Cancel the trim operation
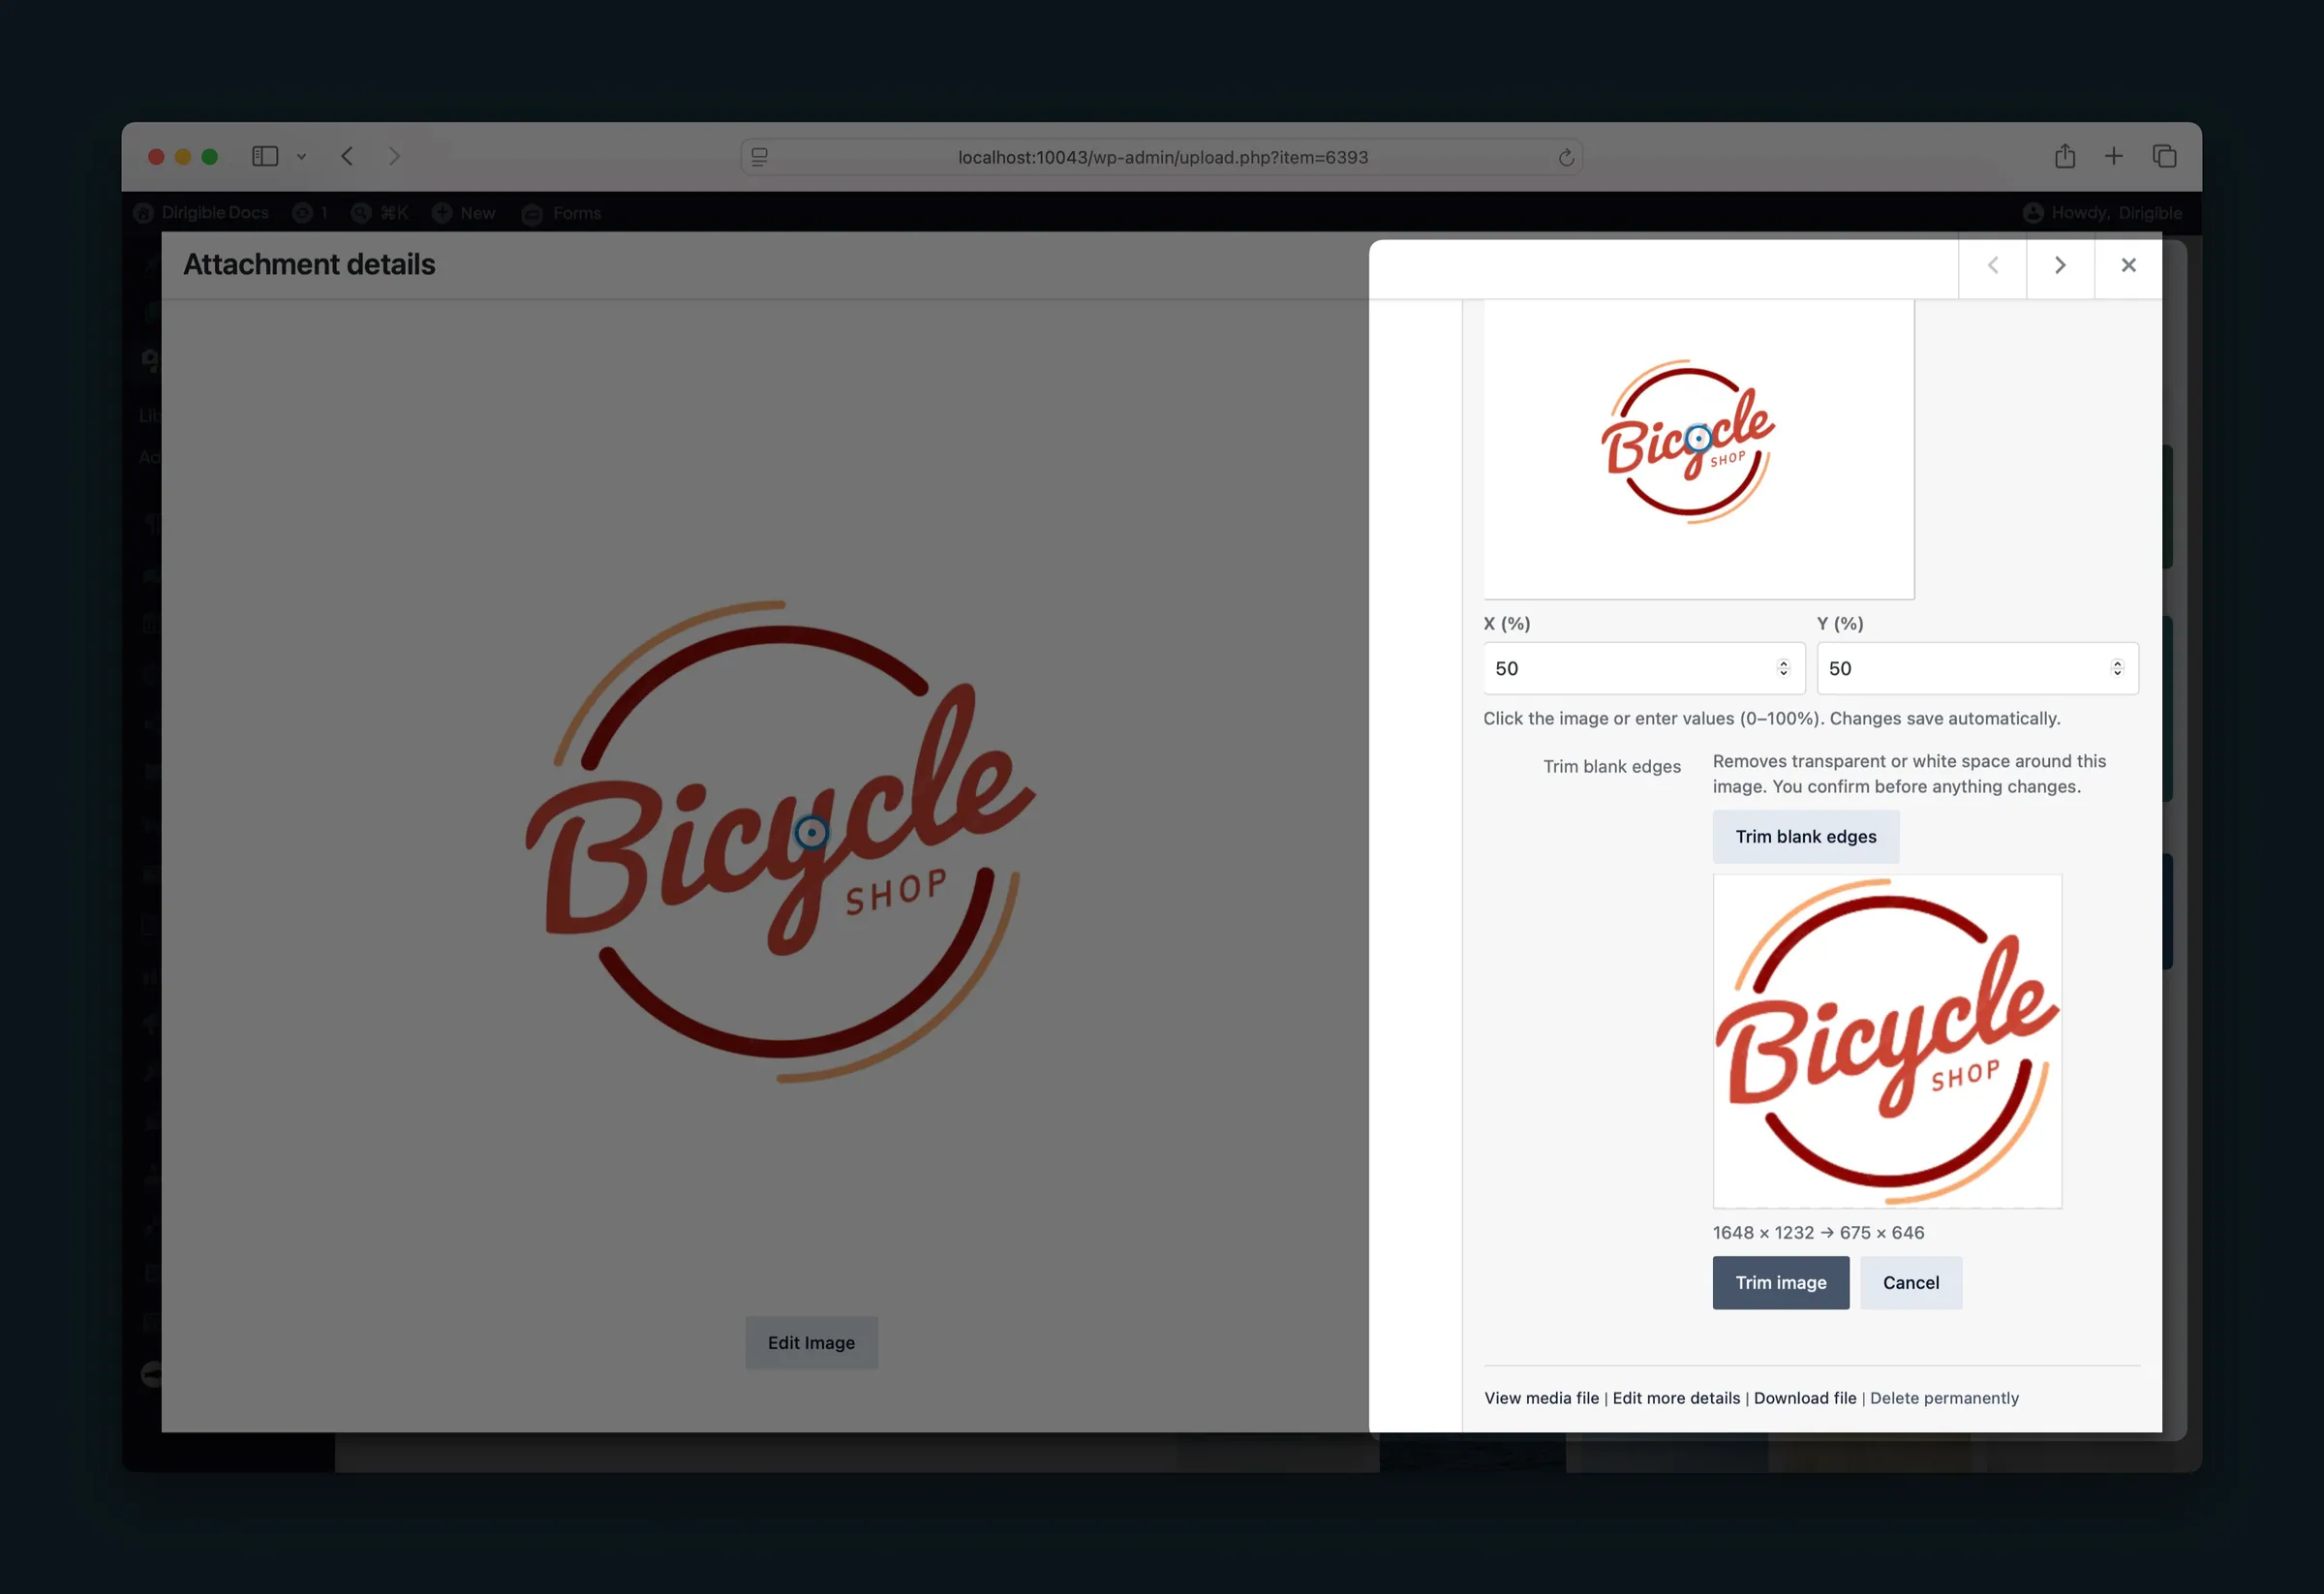Viewport: 2324px width, 1594px height. tap(1910, 1283)
